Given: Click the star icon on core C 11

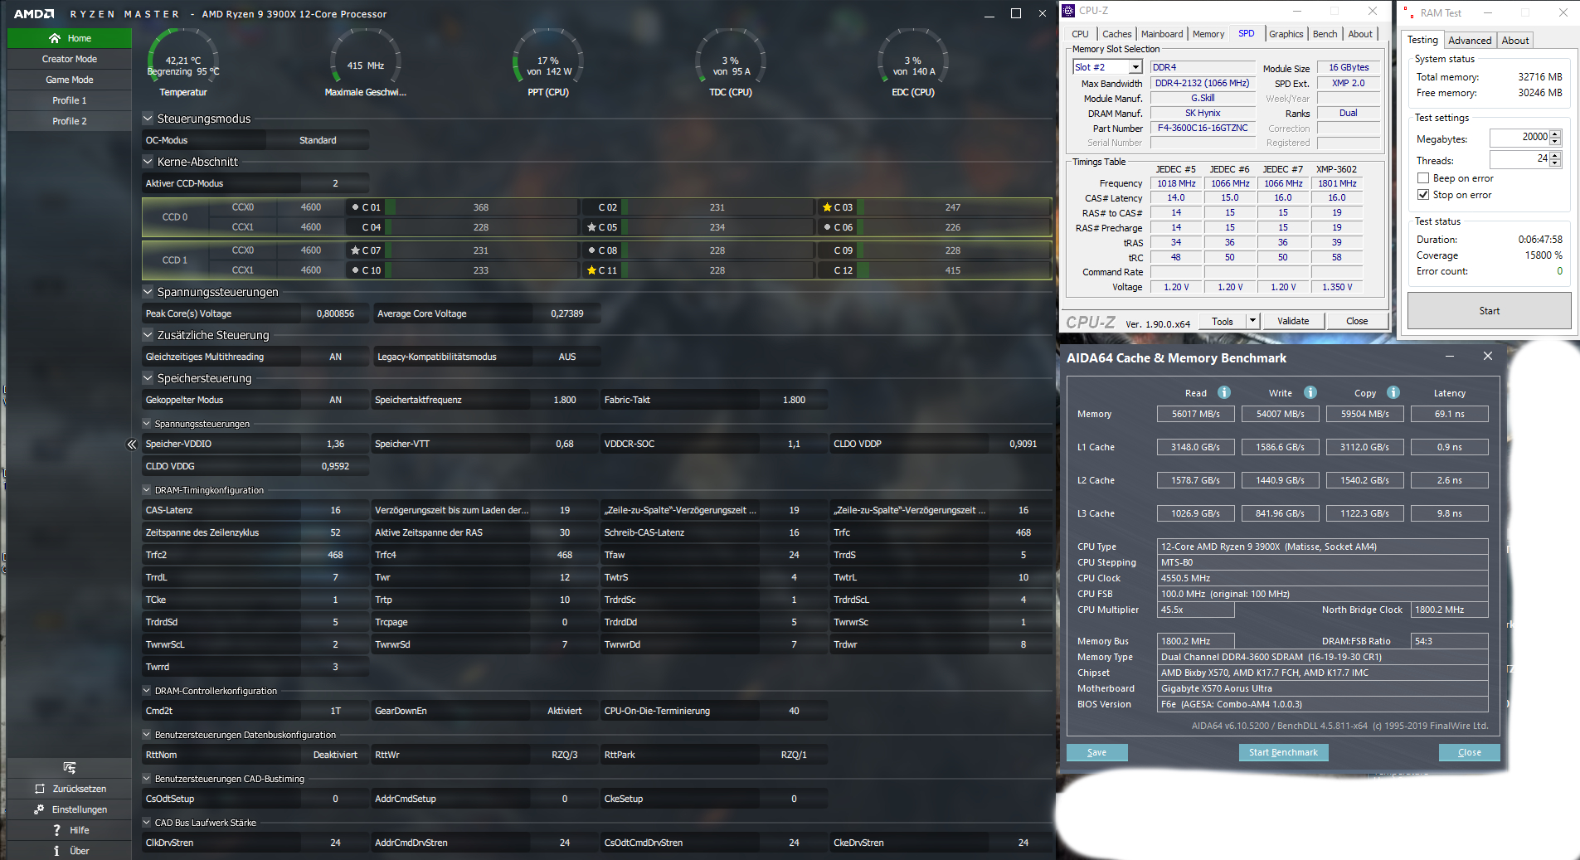Looking at the screenshot, I should tap(591, 270).
